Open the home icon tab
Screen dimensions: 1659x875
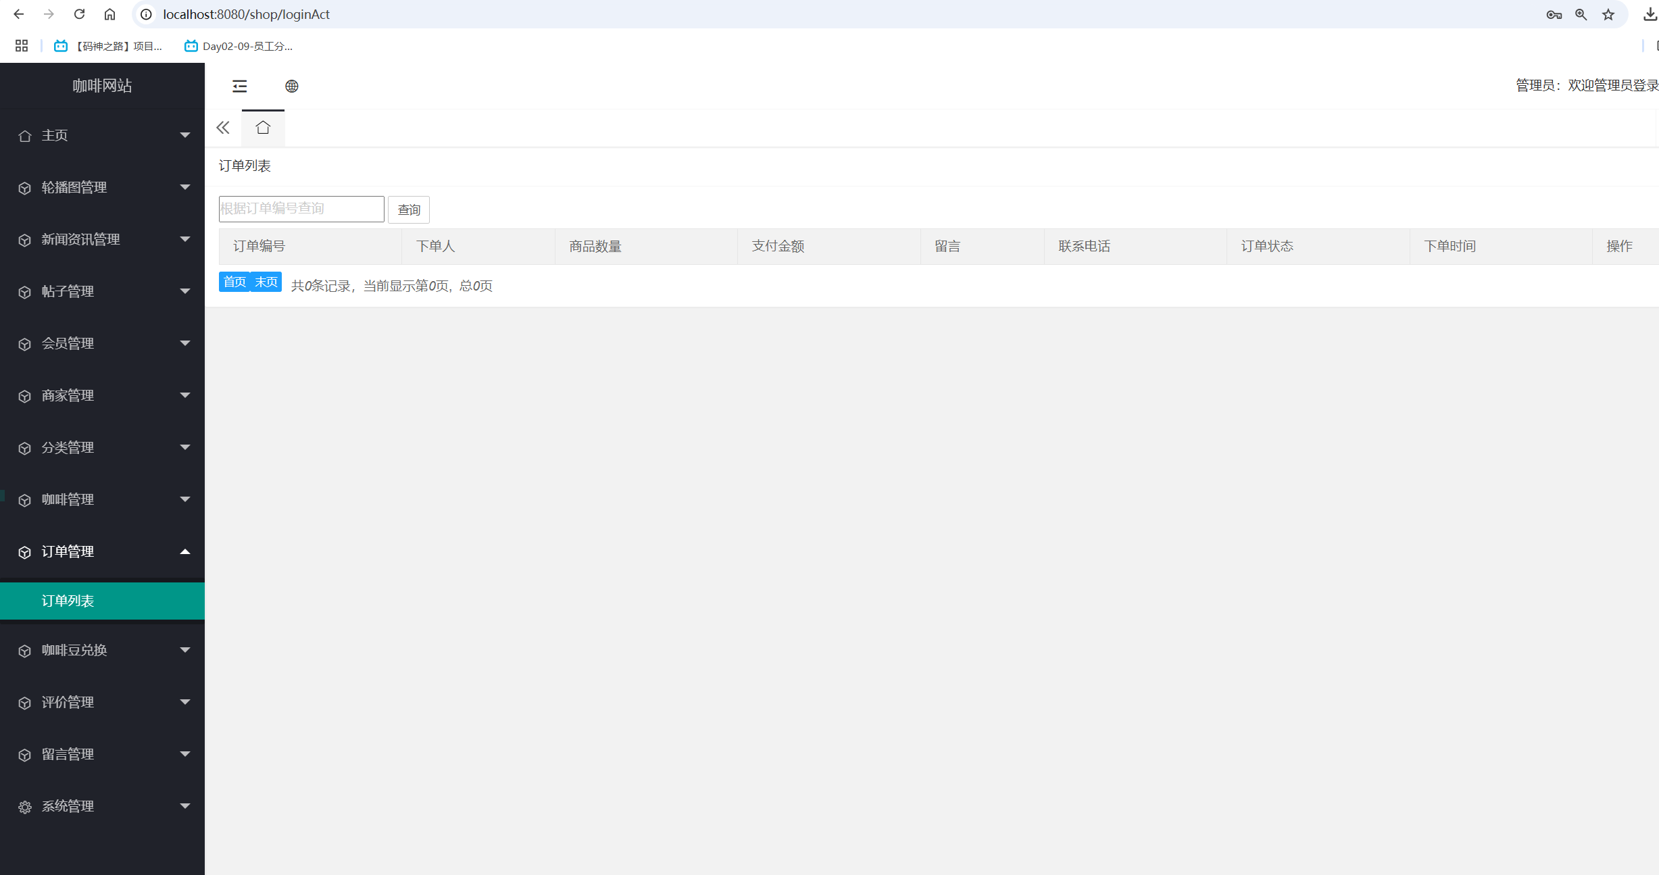tap(263, 128)
